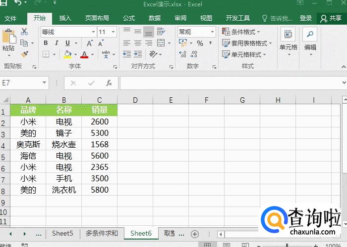Apply comma style

click(210, 42)
